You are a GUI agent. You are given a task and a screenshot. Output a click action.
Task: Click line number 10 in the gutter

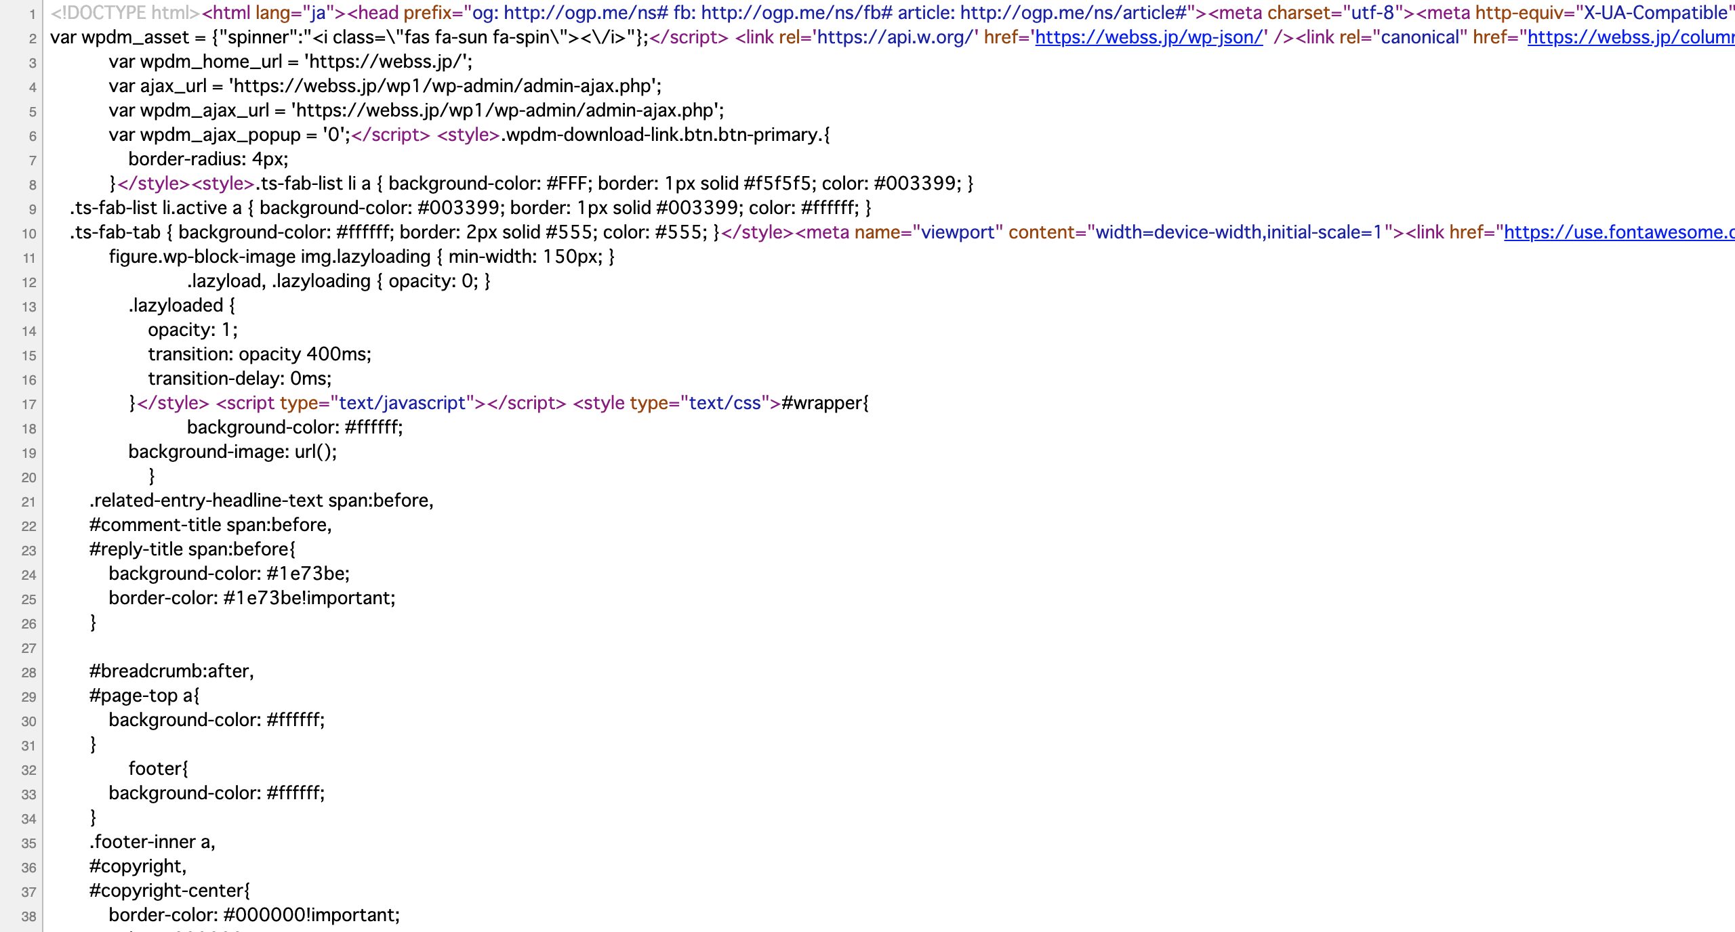(x=28, y=234)
